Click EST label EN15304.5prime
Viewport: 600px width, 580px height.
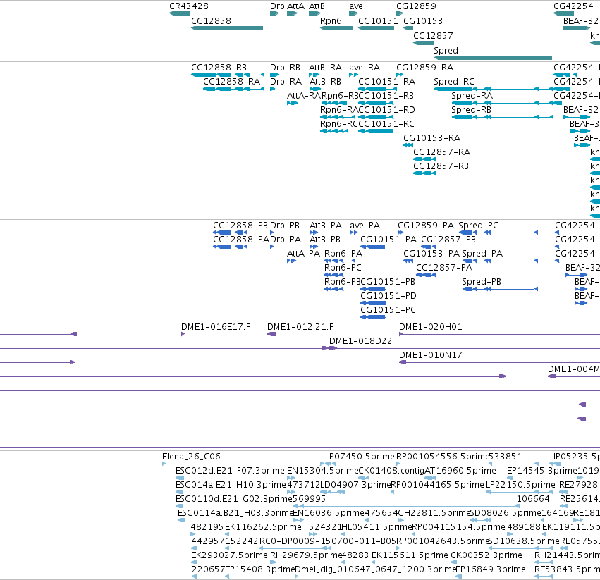coord(323,471)
